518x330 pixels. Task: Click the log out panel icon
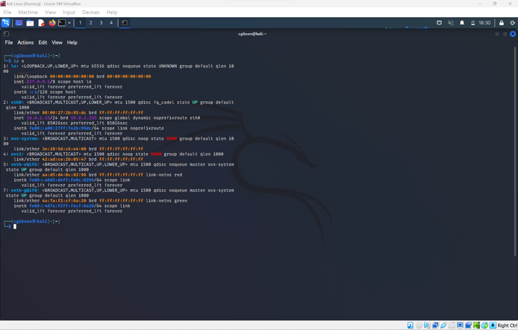pyautogui.click(x=512, y=23)
